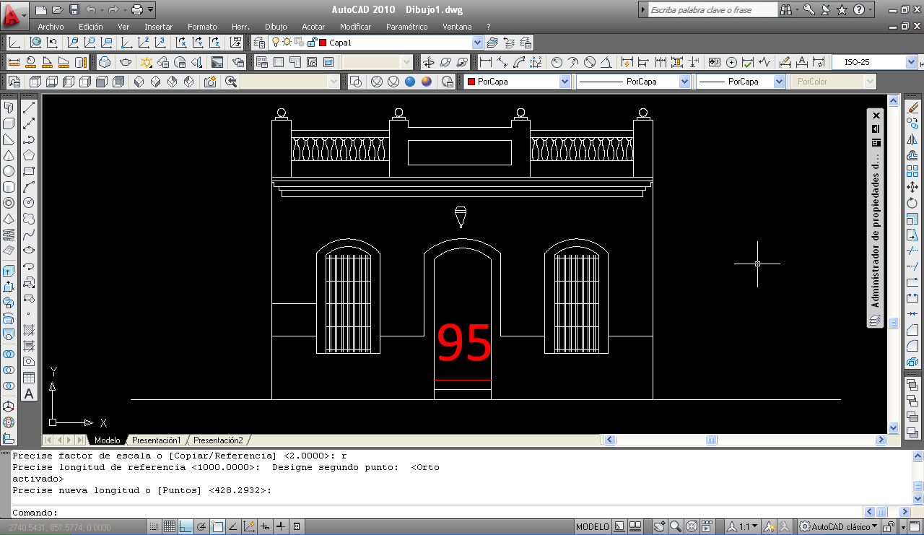
Task: Activate the Polygon drawing tool
Action: click(x=30, y=156)
